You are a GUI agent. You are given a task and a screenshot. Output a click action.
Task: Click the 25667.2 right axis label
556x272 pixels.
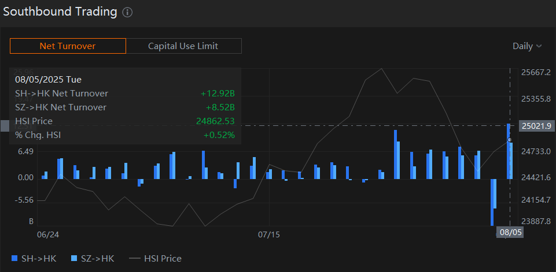click(536, 72)
